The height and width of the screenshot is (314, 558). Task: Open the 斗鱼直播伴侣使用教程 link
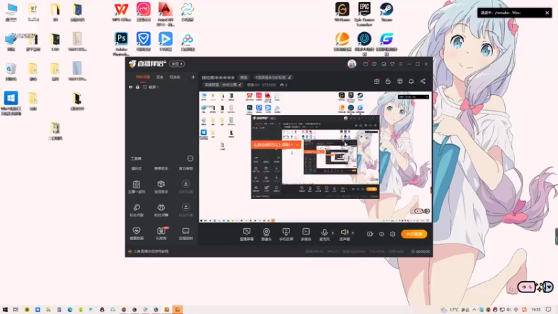click(151, 251)
